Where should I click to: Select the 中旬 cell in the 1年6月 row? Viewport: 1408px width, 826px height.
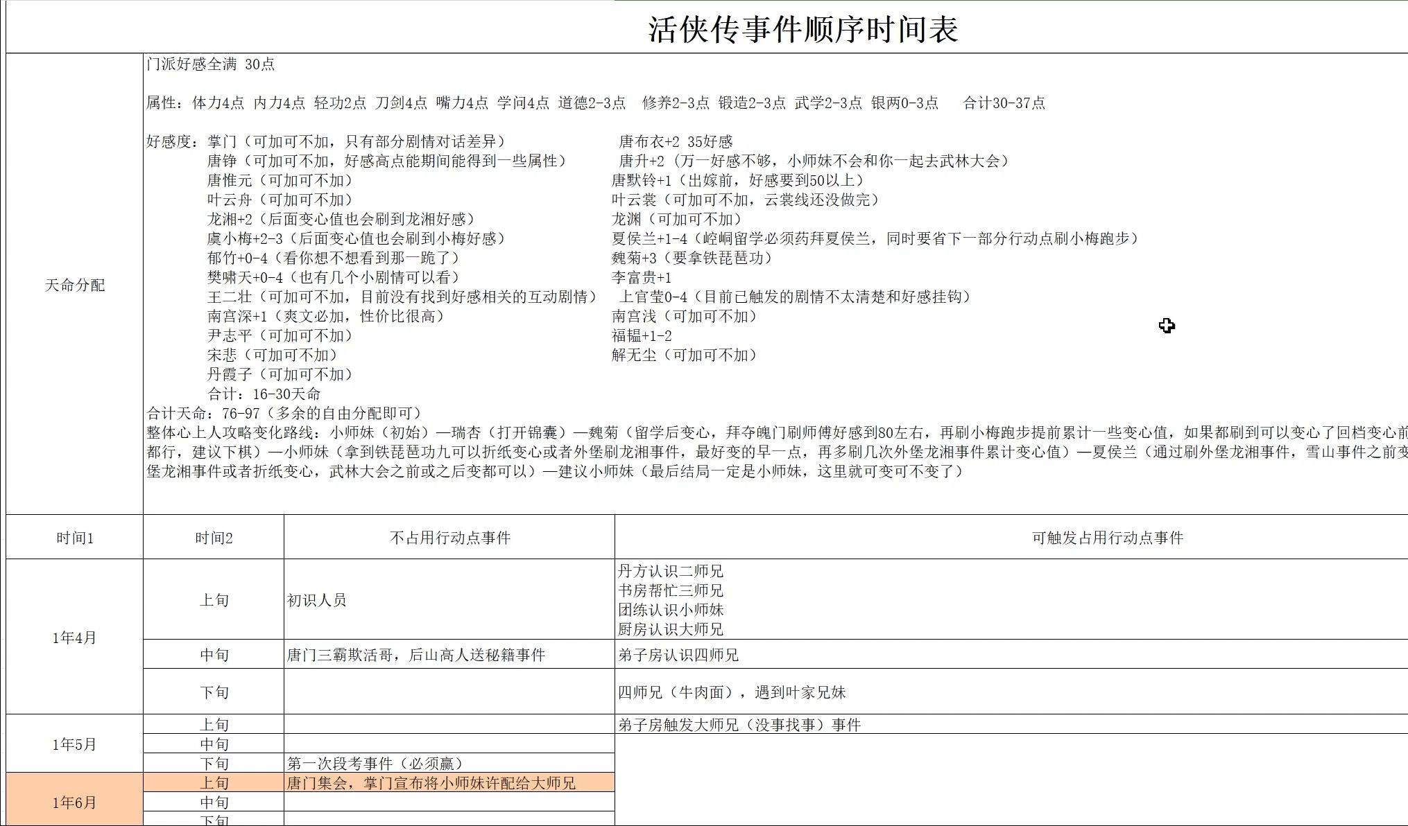[214, 802]
